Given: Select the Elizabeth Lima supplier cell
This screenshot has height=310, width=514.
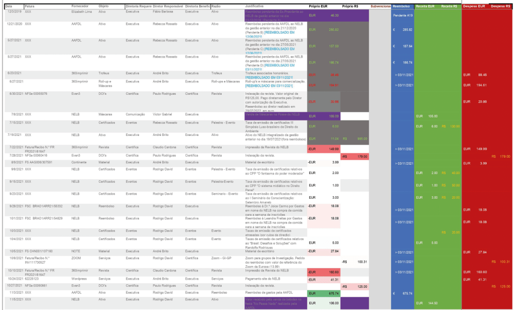Looking at the screenshot, I should point(83,11).
